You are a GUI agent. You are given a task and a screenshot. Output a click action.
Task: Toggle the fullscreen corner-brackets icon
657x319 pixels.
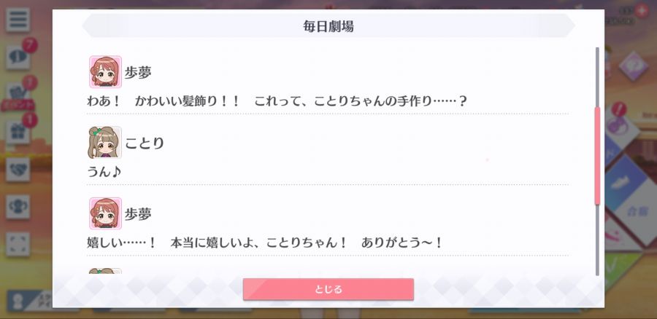[x=18, y=244]
